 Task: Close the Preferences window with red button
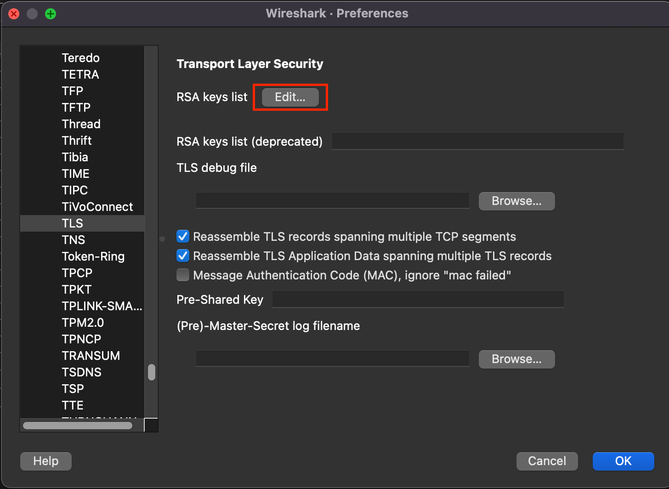click(14, 14)
